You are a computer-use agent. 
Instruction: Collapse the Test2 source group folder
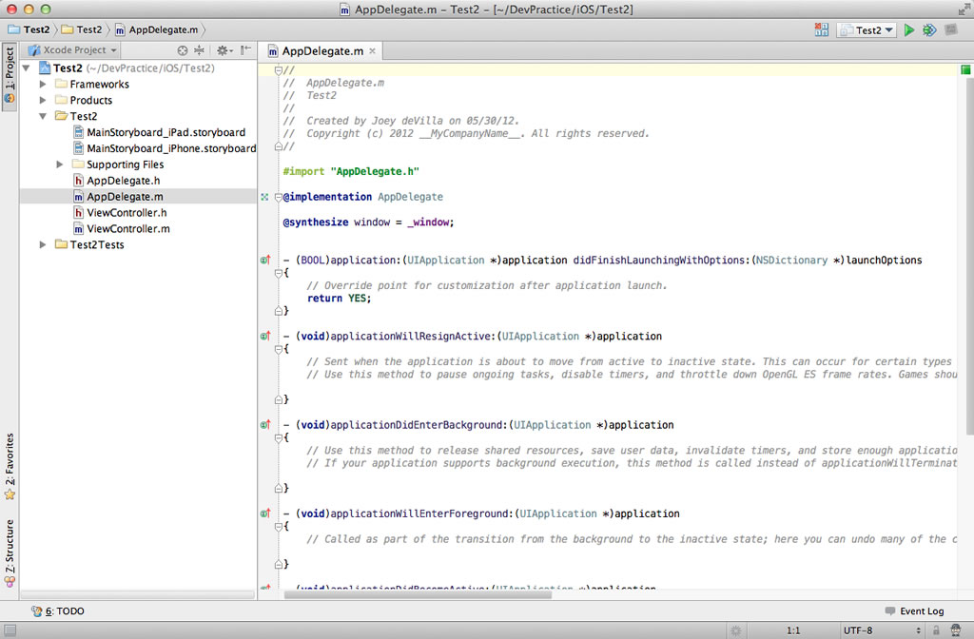click(42, 116)
